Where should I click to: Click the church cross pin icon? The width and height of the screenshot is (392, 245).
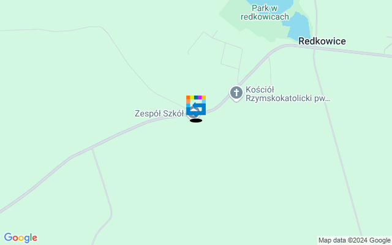[x=236, y=93]
